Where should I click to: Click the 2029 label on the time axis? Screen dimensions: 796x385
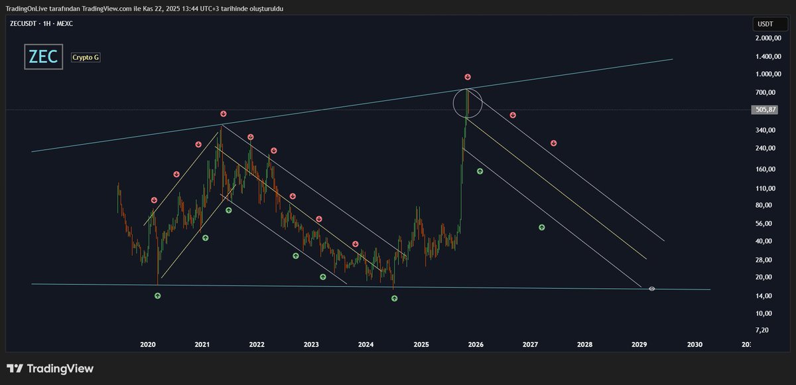[639, 345]
